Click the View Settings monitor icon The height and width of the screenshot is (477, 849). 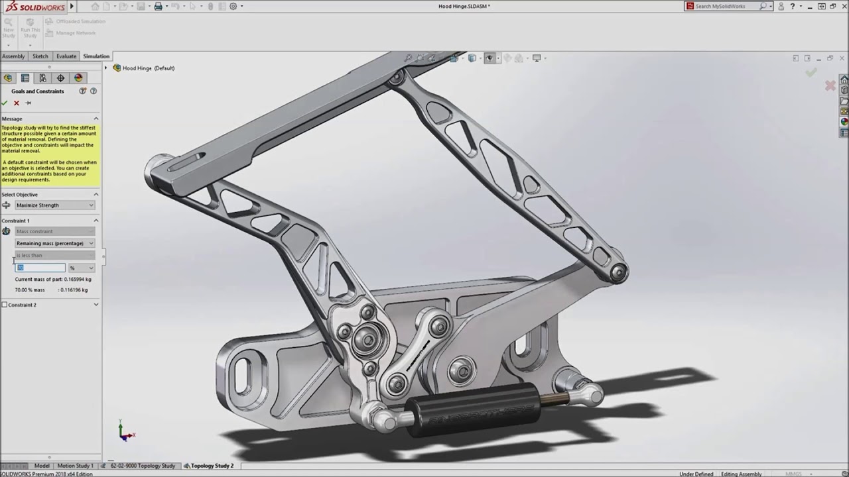pos(537,58)
